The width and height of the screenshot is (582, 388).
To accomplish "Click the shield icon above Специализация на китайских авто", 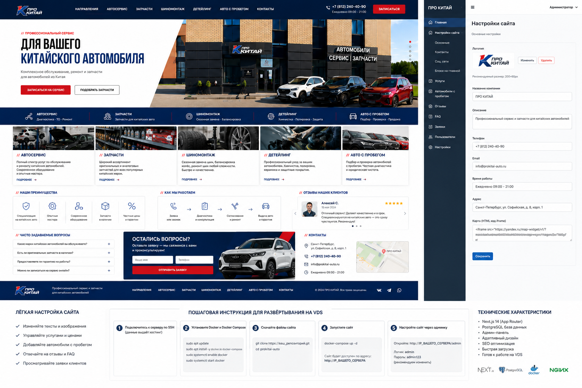I will coord(26,206).
